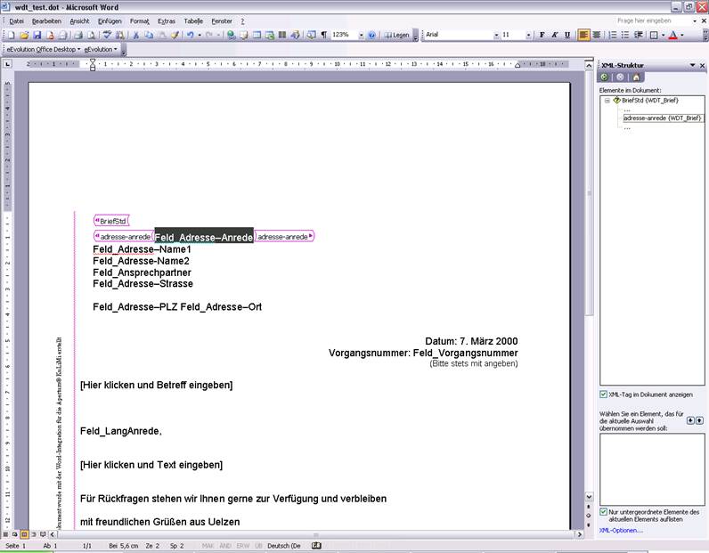Insert a table using the table icon
709x553 pixels.
257,35
